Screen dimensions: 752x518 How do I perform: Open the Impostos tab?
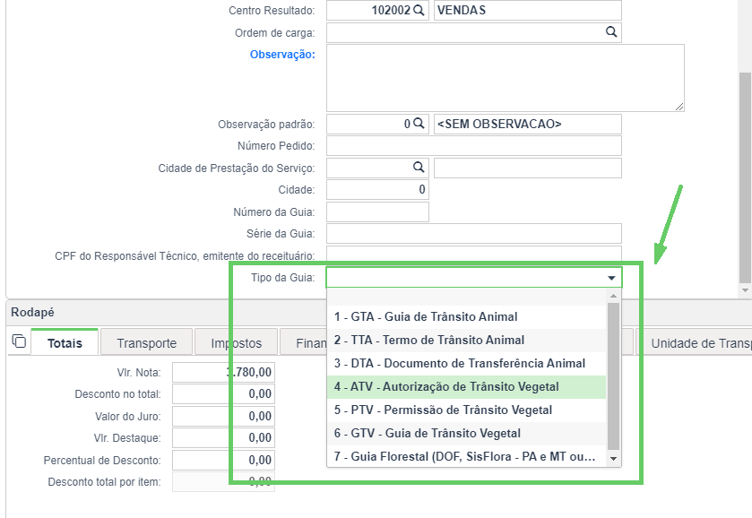[237, 342]
